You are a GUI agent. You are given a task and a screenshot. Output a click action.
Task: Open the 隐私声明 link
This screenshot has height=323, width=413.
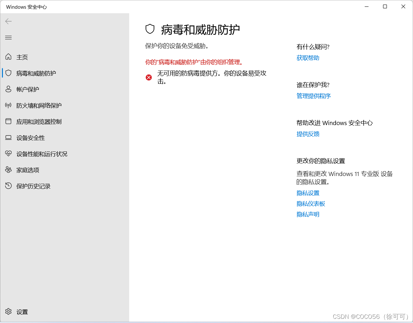(x=308, y=214)
